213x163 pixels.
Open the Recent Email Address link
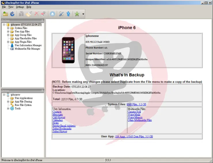point(64,126)
